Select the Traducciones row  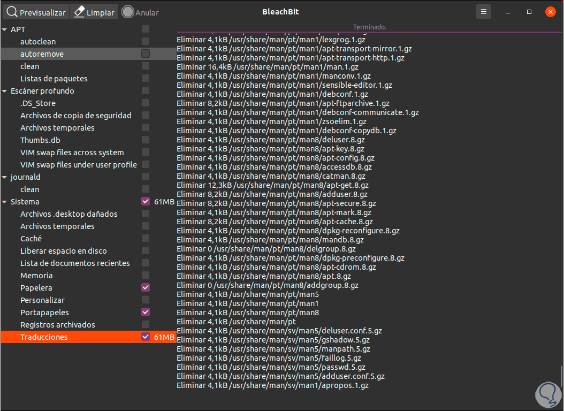pyautogui.click(x=88, y=337)
